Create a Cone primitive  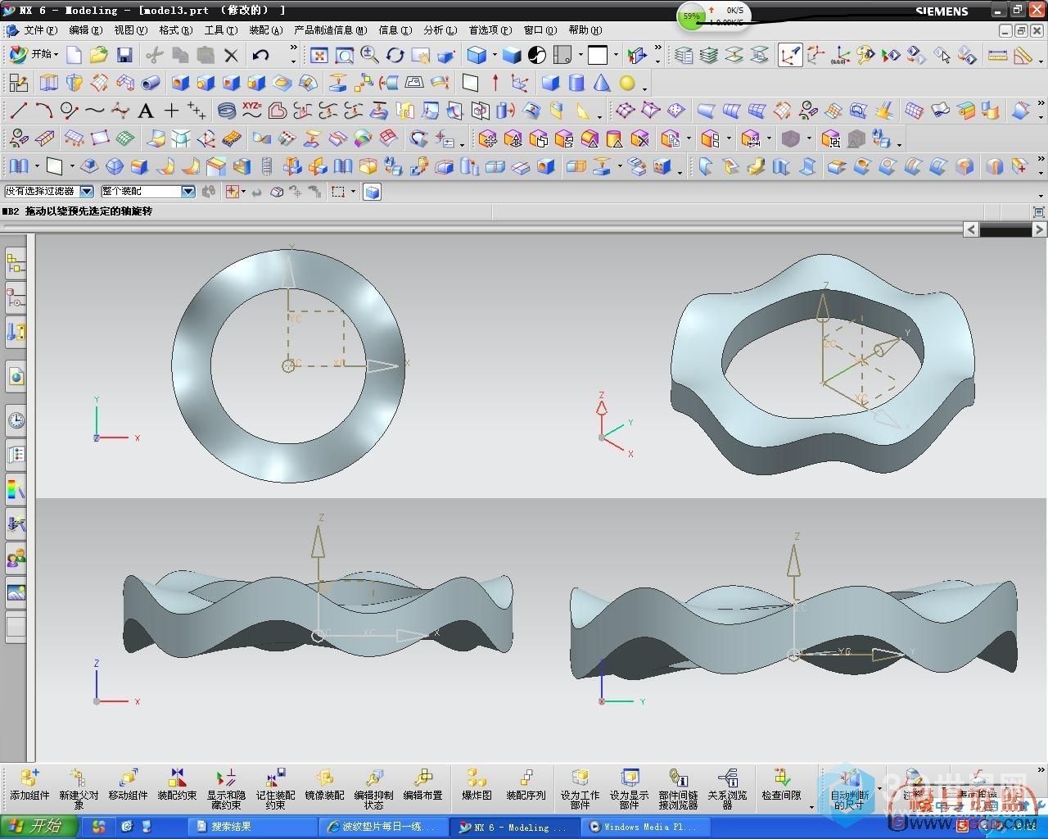coord(602,83)
